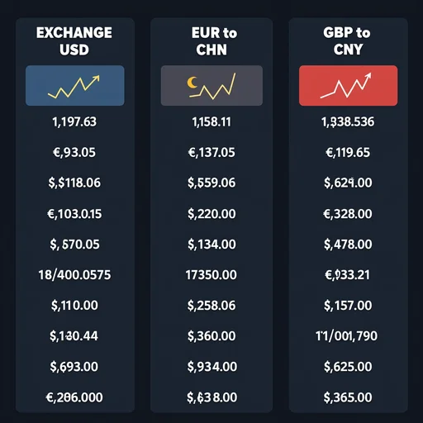Click the €,103.0.15 entry

[x=74, y=214]
